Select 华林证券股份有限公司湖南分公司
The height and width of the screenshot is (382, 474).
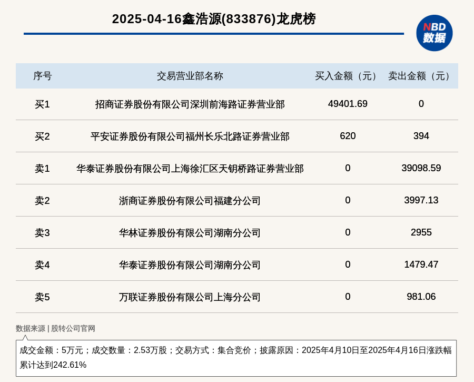click(x=190, y=233)
